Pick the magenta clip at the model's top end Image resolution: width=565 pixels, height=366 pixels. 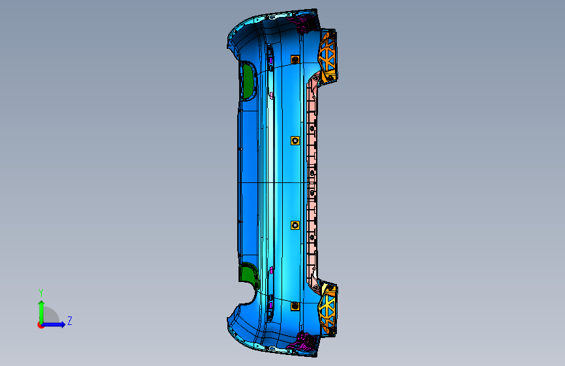coord(305,23)
